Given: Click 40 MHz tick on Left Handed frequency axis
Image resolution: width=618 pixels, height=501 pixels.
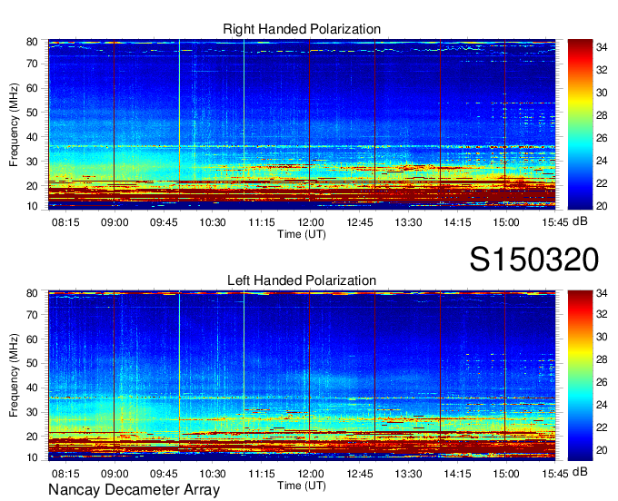Looking at the screenshot, I should (x=32, y=388).
